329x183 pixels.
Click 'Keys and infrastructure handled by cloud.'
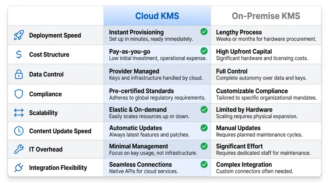[x=156, y=78]
